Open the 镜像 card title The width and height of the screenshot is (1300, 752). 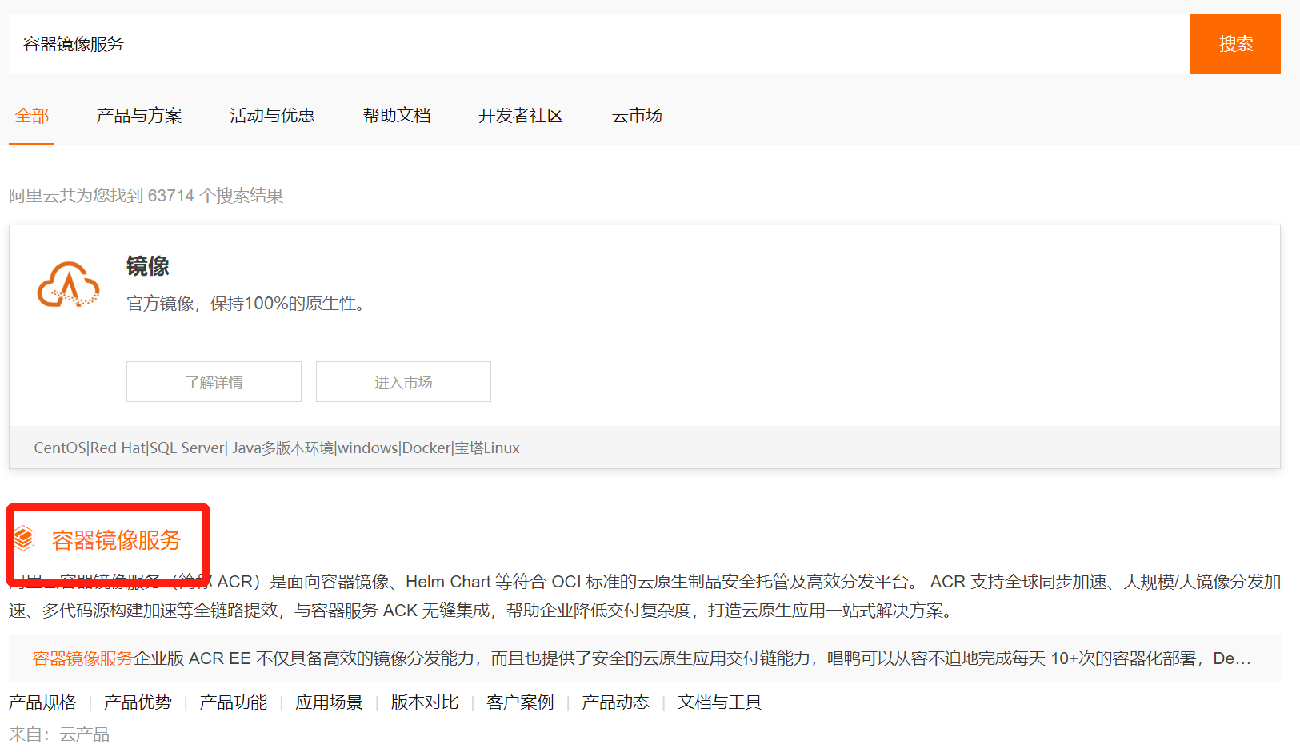point(148,266)
